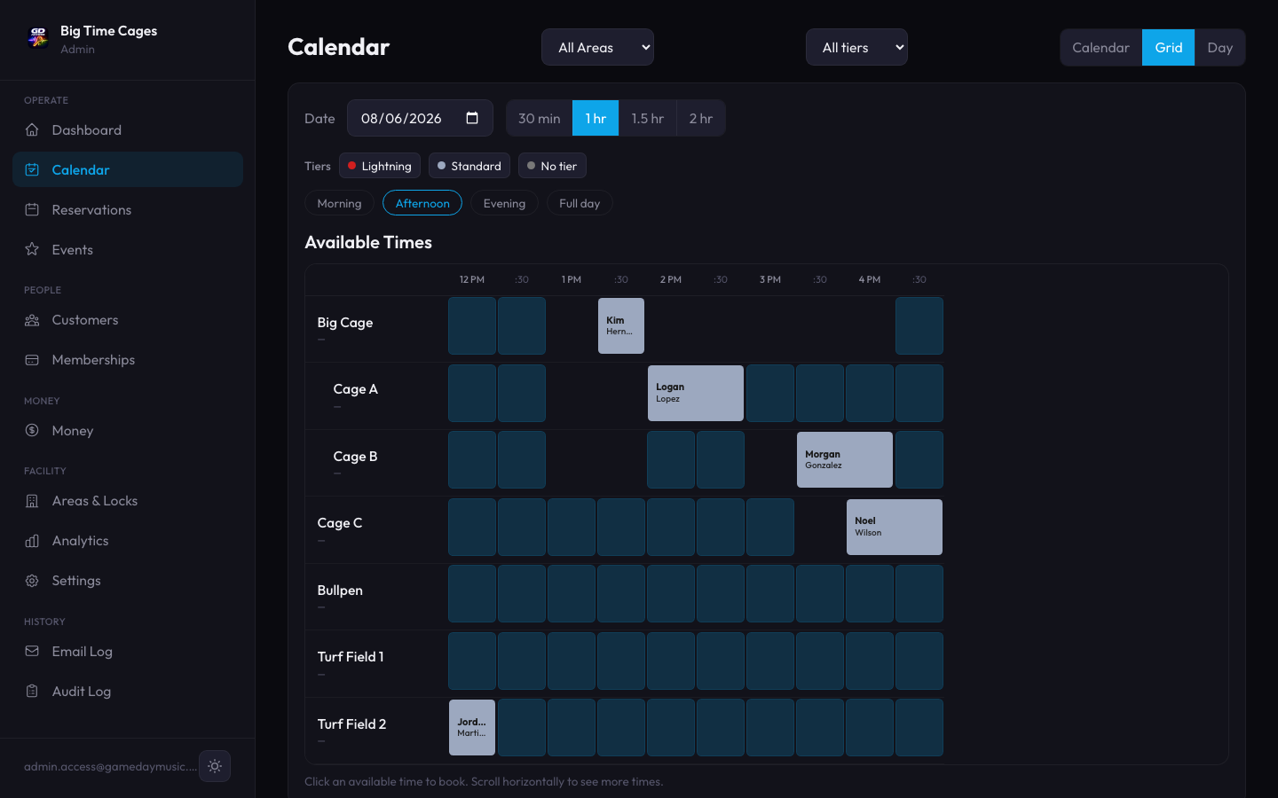
Task: Select the Full day time range
Action: (x=580, y=203)
